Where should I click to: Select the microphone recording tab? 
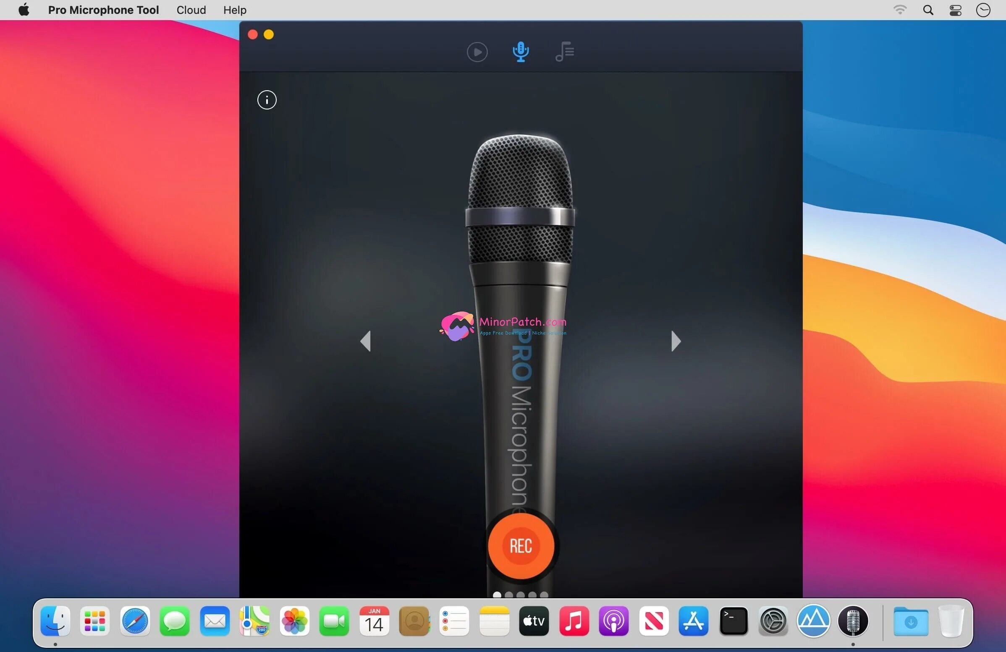coord(520,52)
